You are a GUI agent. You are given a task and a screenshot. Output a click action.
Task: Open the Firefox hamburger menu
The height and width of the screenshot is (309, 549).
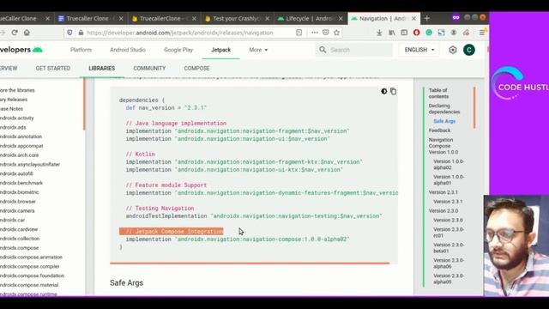(x=482, y=33)
